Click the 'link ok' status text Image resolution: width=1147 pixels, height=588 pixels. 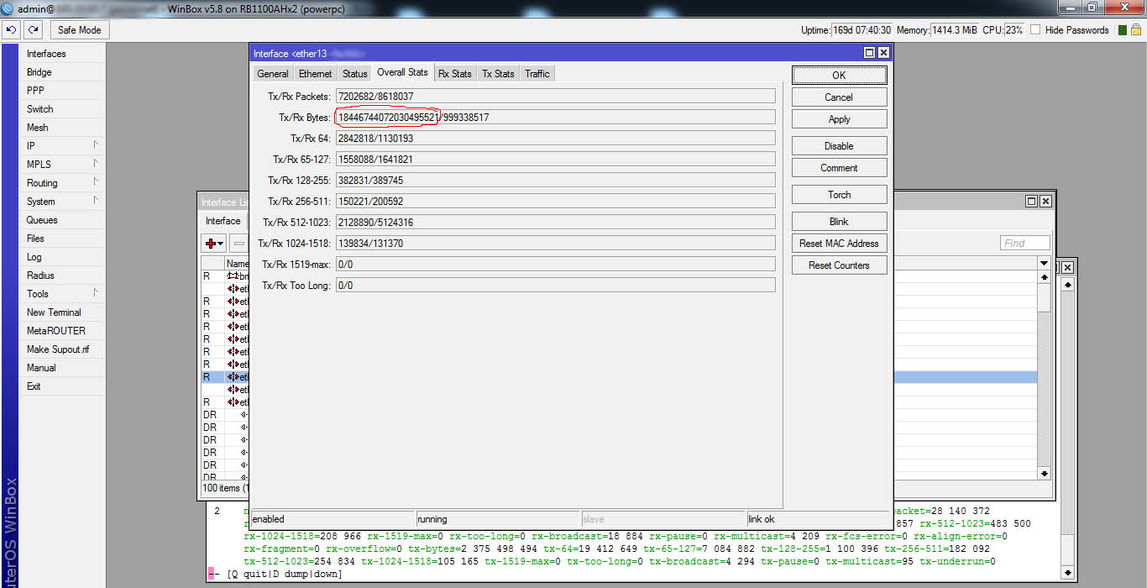762,520
